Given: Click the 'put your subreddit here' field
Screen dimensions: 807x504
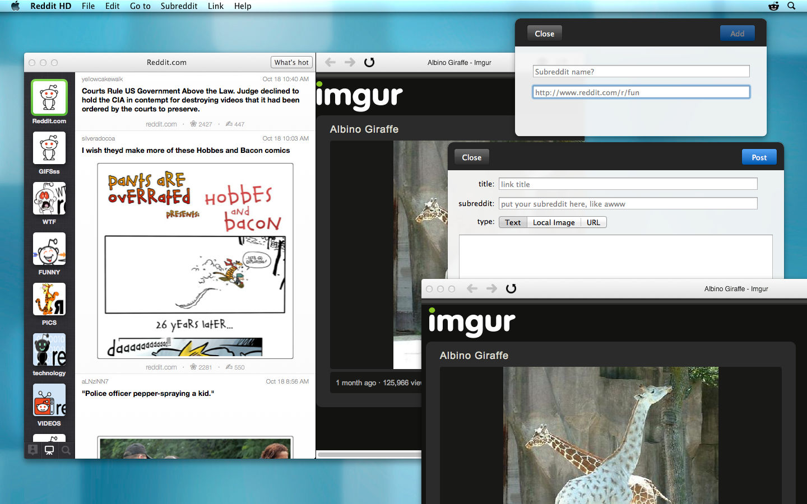Looking at the screenshot, I should tap(628, 203).
